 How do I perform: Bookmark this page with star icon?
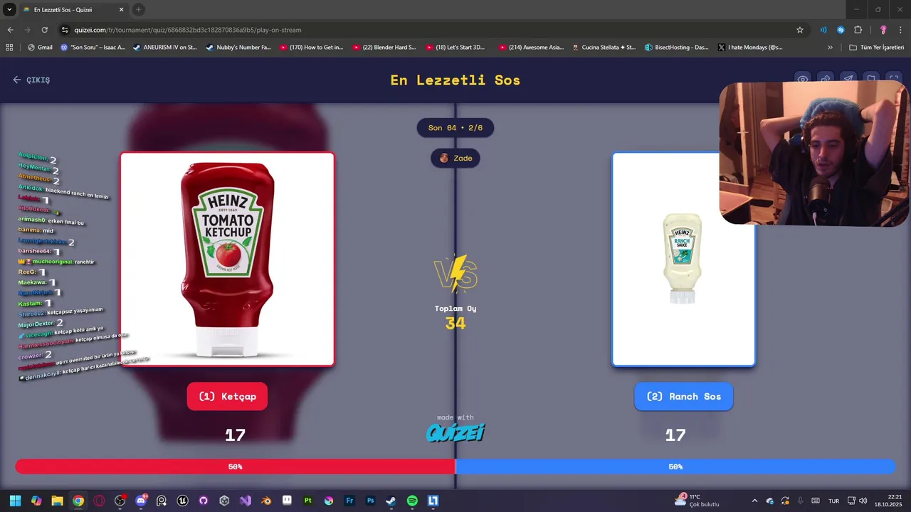click(x=800, y=30)
